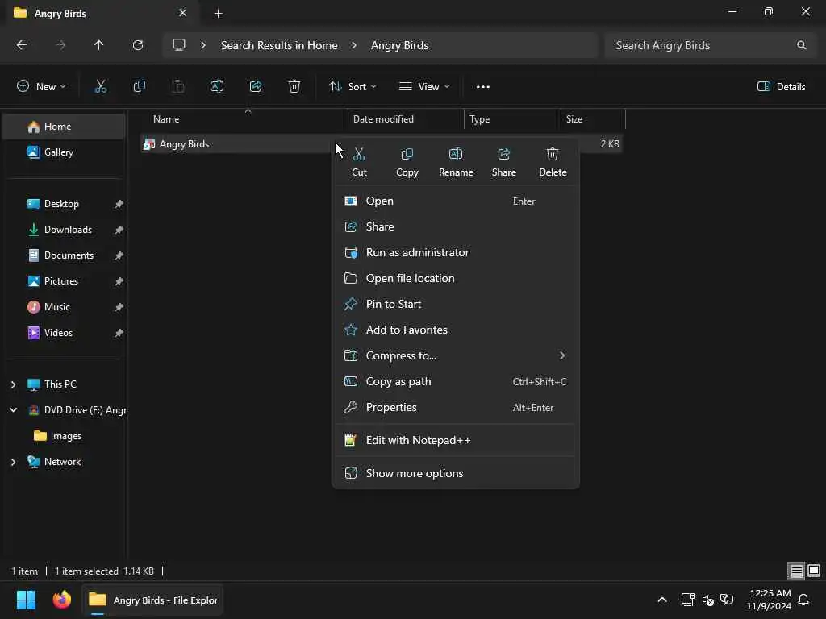Click the toolbar Delete trash icon
Screen dimensions: 826x619
294,86
